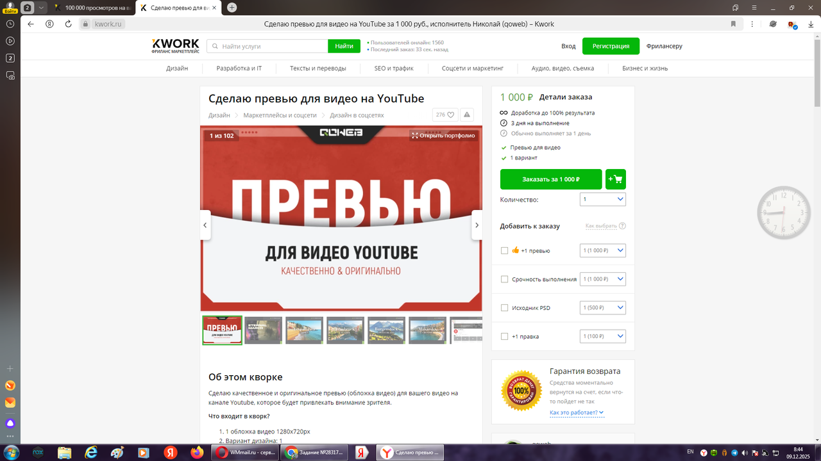821x461 pixels.
Task: Expand the tab group dropdown arrow
Action: point(42,8)
